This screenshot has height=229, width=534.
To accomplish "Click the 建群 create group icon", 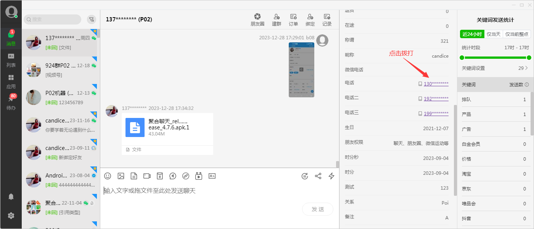I will point(277,19).
